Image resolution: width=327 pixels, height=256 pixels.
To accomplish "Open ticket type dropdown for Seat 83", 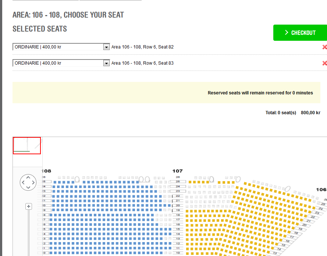I will click(x=61, y=63).
